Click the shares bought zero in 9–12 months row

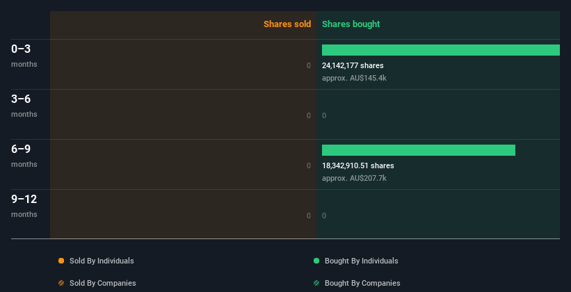(x=324, y=216)
